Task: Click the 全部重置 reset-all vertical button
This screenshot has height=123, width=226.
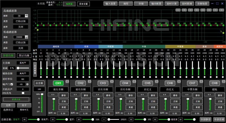Action: pos(35,69)
